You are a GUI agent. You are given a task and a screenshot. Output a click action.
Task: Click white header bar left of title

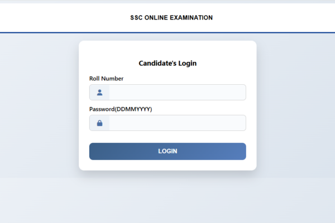(56, 18)
